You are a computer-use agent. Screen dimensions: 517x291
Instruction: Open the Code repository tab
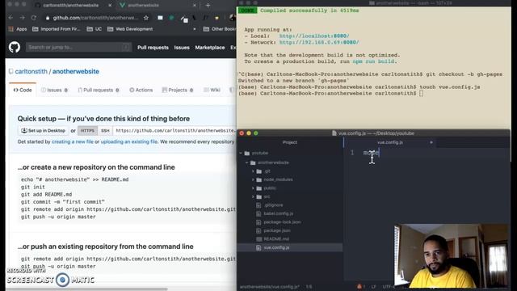click(x=23, y=90)
